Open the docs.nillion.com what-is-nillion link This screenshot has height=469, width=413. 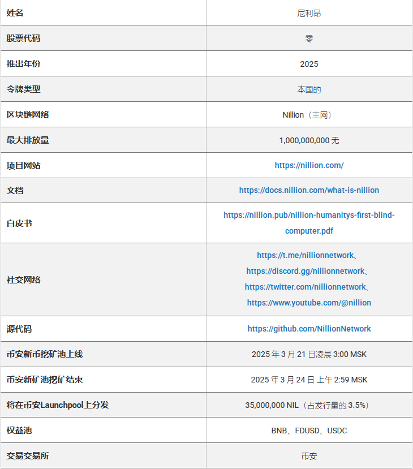tap(309, 190)
